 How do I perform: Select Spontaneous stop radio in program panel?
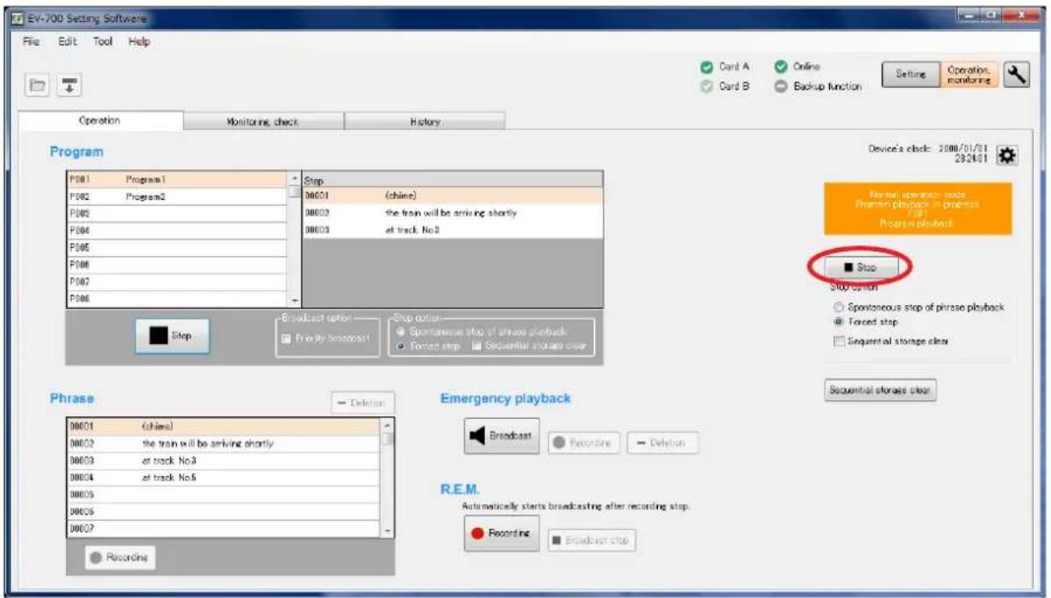click(401, 331)
